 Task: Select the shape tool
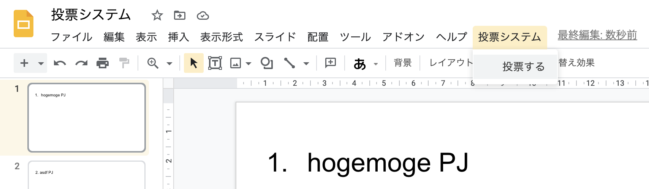pos(267,63)
